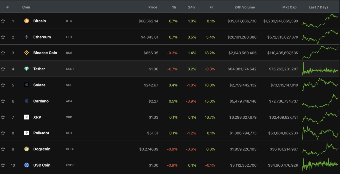This screenshot has width=340, height=174.
Task: Open the Binance Coin name link
Action: (45, 53)
